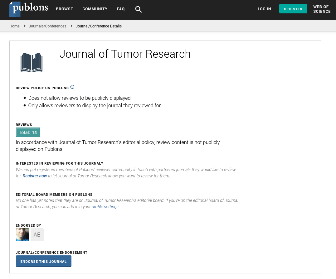The image size is (336, 279).
Task: Open the AE endorser avatar
Action: click(x=37, y=235)
